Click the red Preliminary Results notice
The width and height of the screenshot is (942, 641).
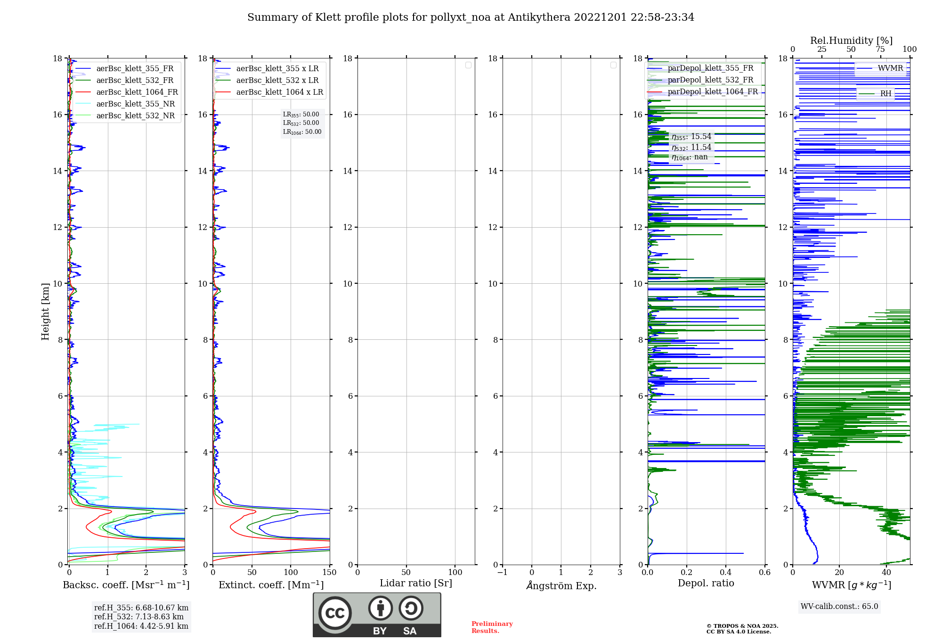coord(492,627)
